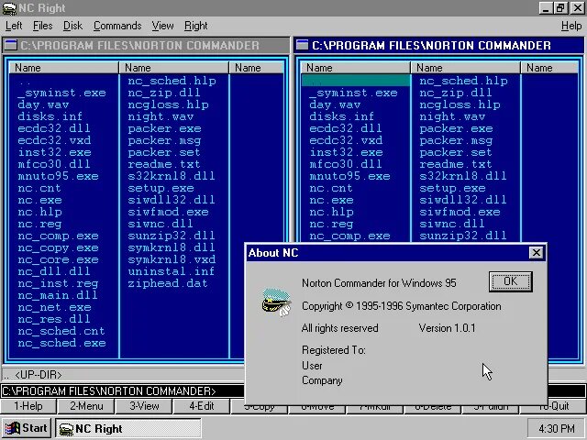Screen dimensions: 587x440
Task: Click the 2-Menu function key button
Action: tap(86, 406)
